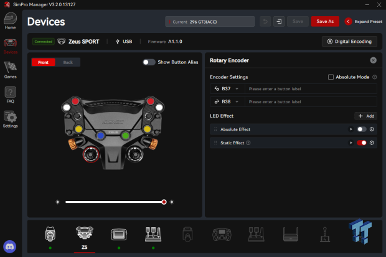386x257 pixels.
Task: Click the green button on the wheel
Action: pyautogui.click(x=126, y=135)
